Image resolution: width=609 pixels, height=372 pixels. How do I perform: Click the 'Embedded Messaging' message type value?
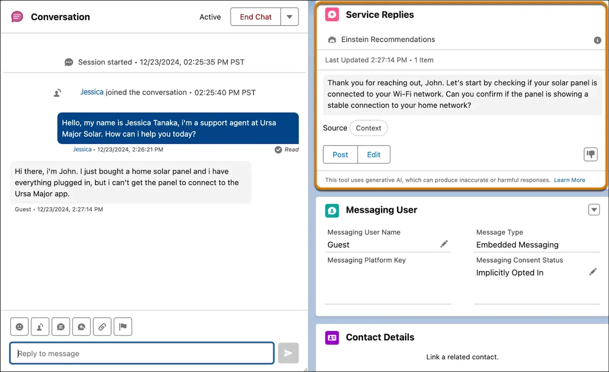pyautogui.click(x=517, y=245)
